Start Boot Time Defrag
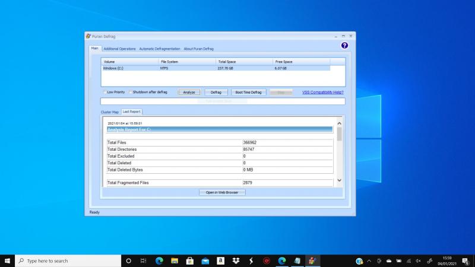This screenshot has width=475, height=267. pyautogui.click(x=248, y=93)
